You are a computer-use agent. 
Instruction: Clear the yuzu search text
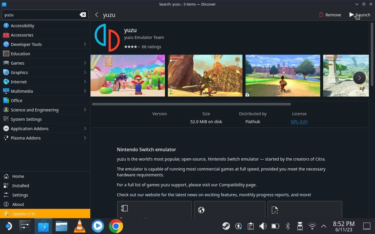point(83,15)
